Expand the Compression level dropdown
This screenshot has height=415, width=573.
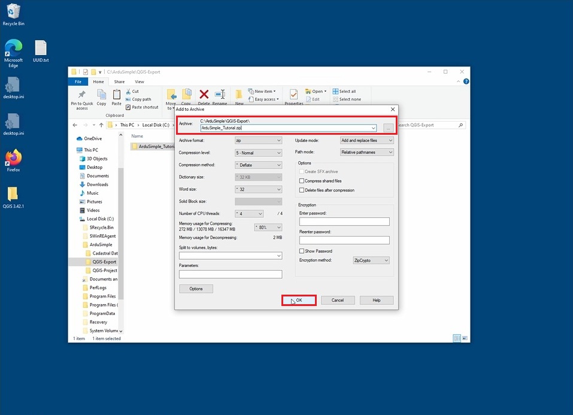257,153
